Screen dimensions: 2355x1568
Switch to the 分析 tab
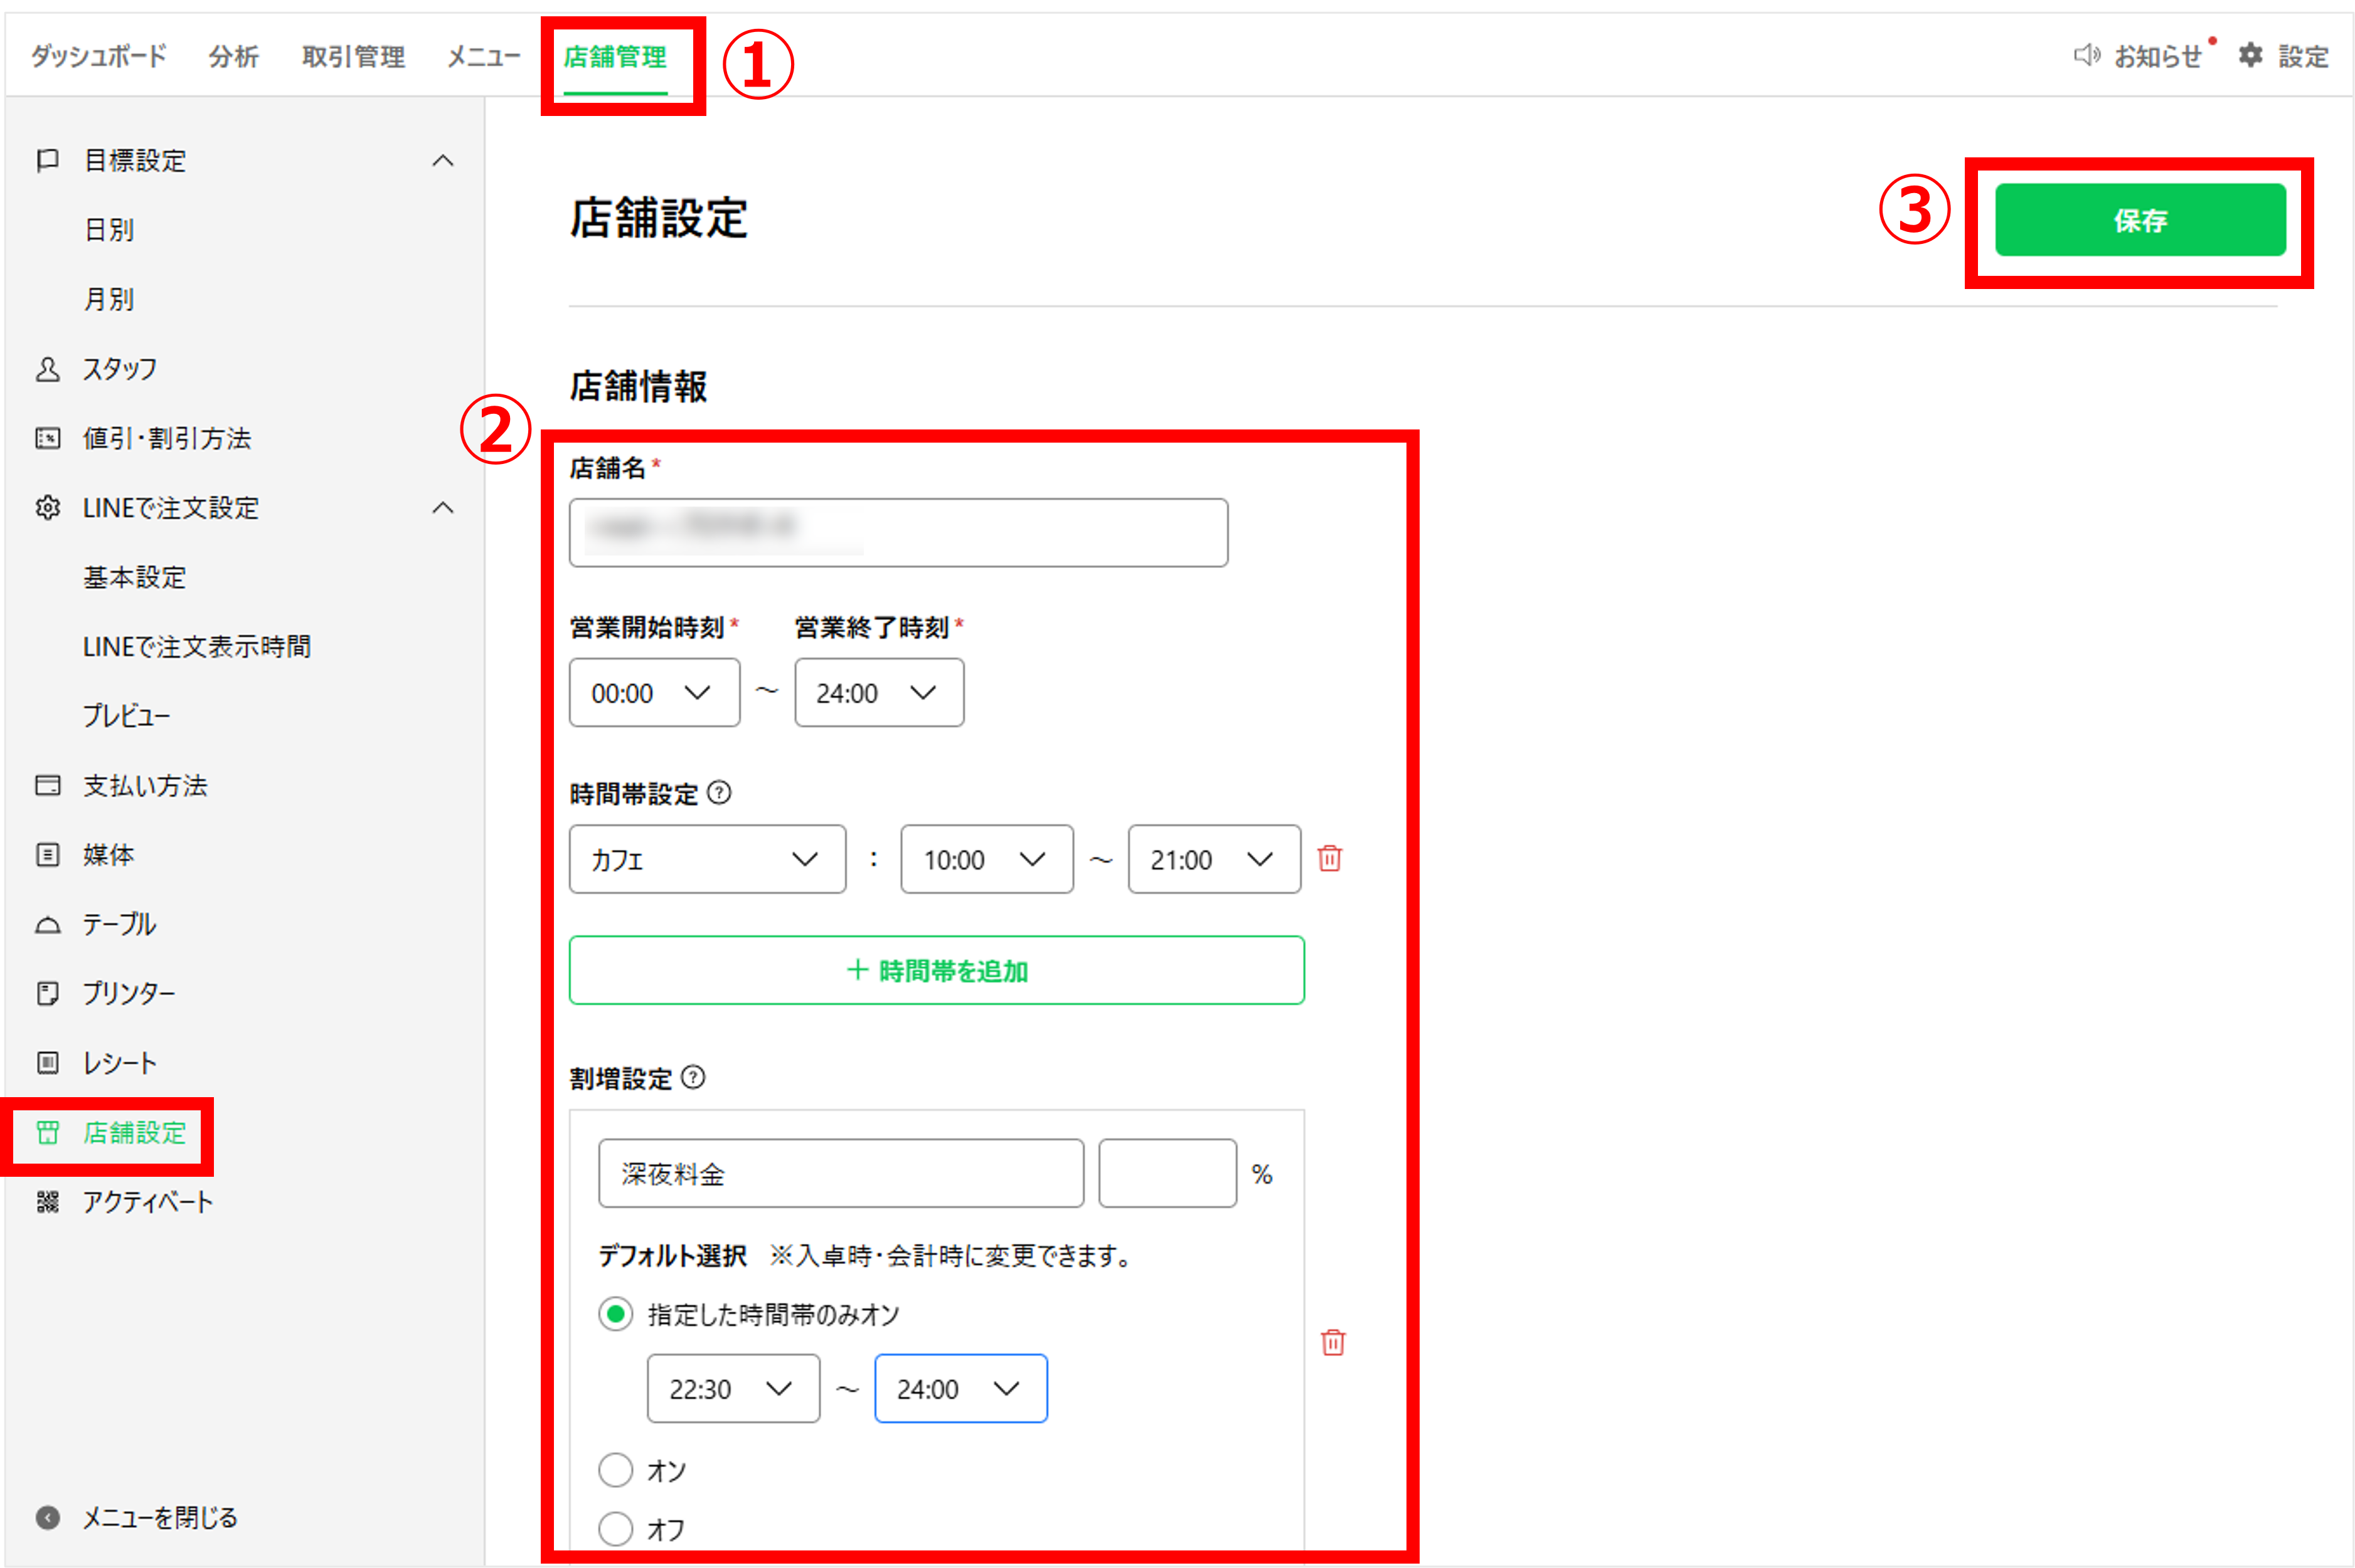(x=234, y=56)
